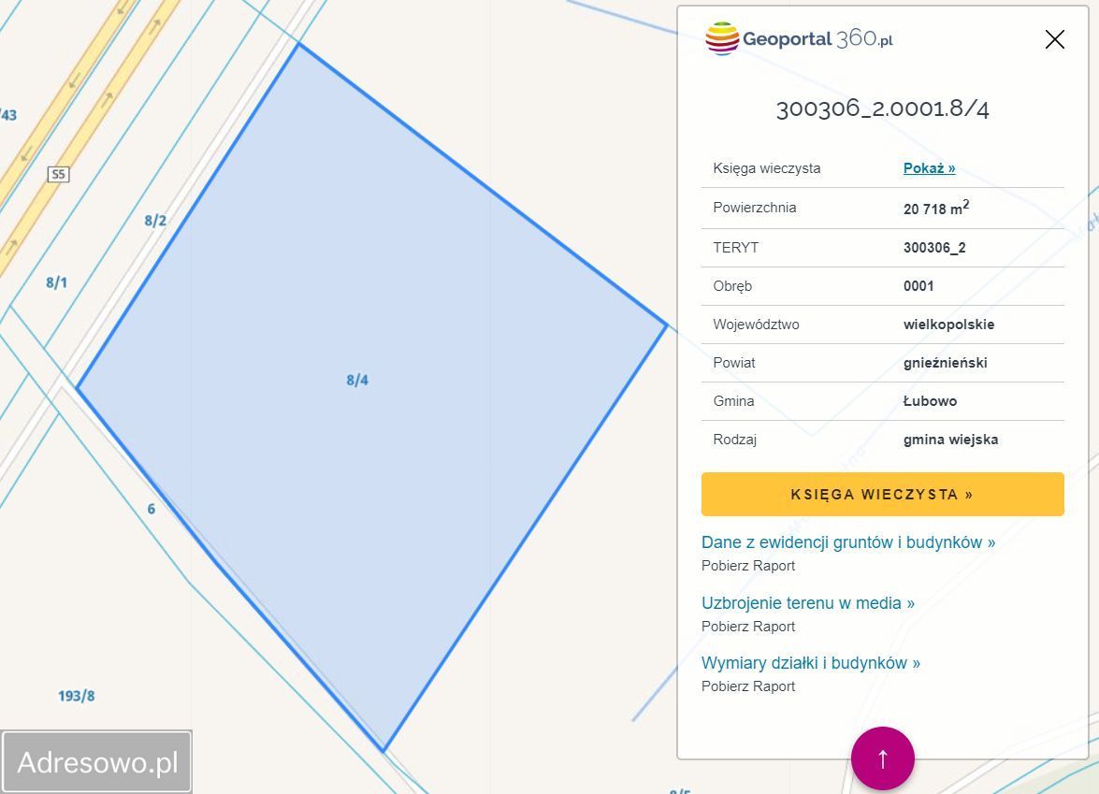Click the S5 road shield marker
The width and height of the screenshot is (1099, 794).
coord(59,174)
